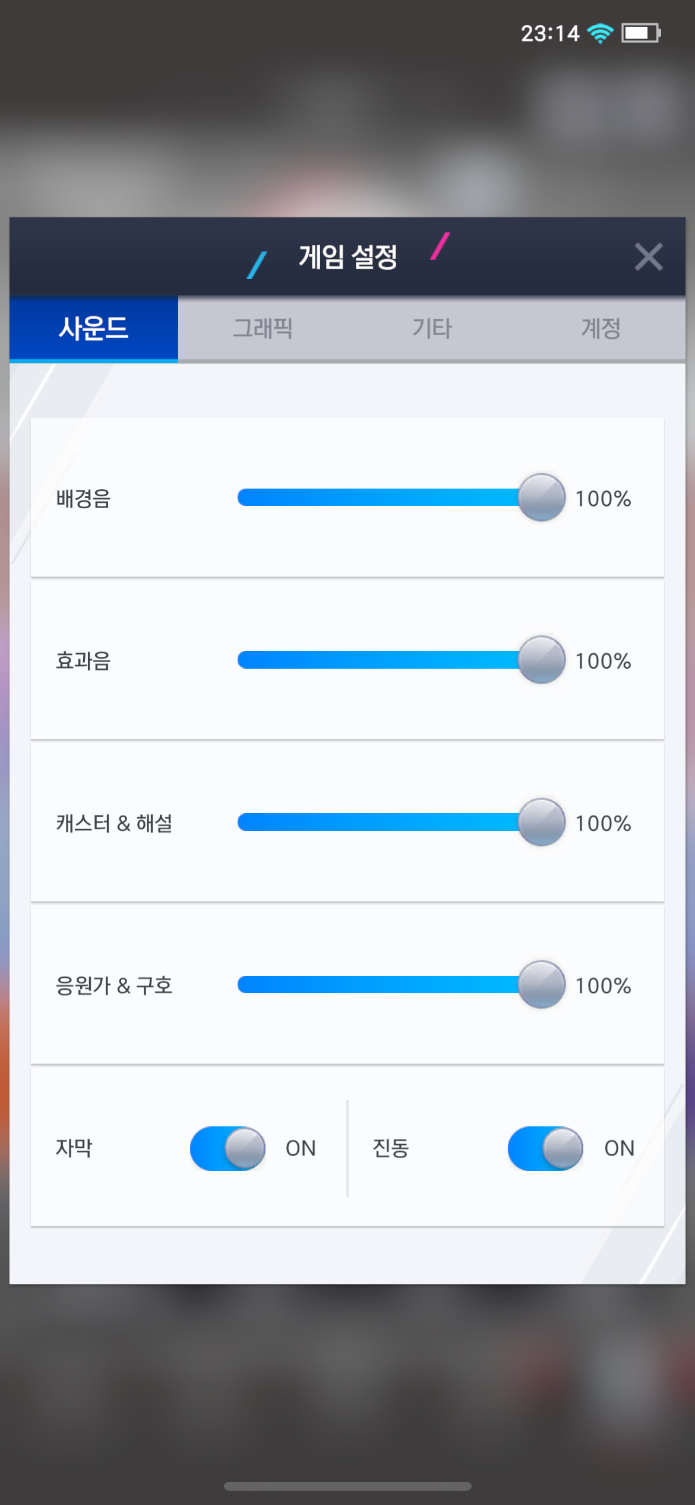Screen dimensions: 695x1505
Task: Click the 캐스터 & 해설 slider knob
Action: 541,822
